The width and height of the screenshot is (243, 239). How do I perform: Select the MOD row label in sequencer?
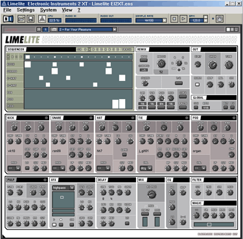click(x=15, y=106)
